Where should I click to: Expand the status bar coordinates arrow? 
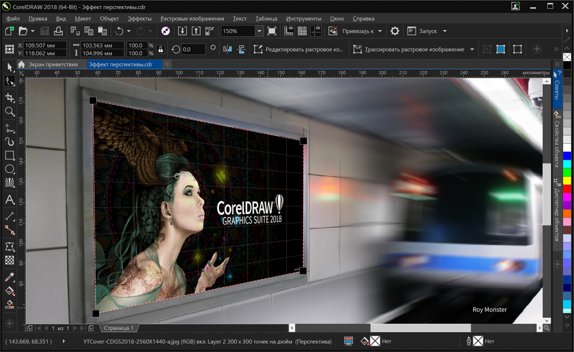point(64,341)
